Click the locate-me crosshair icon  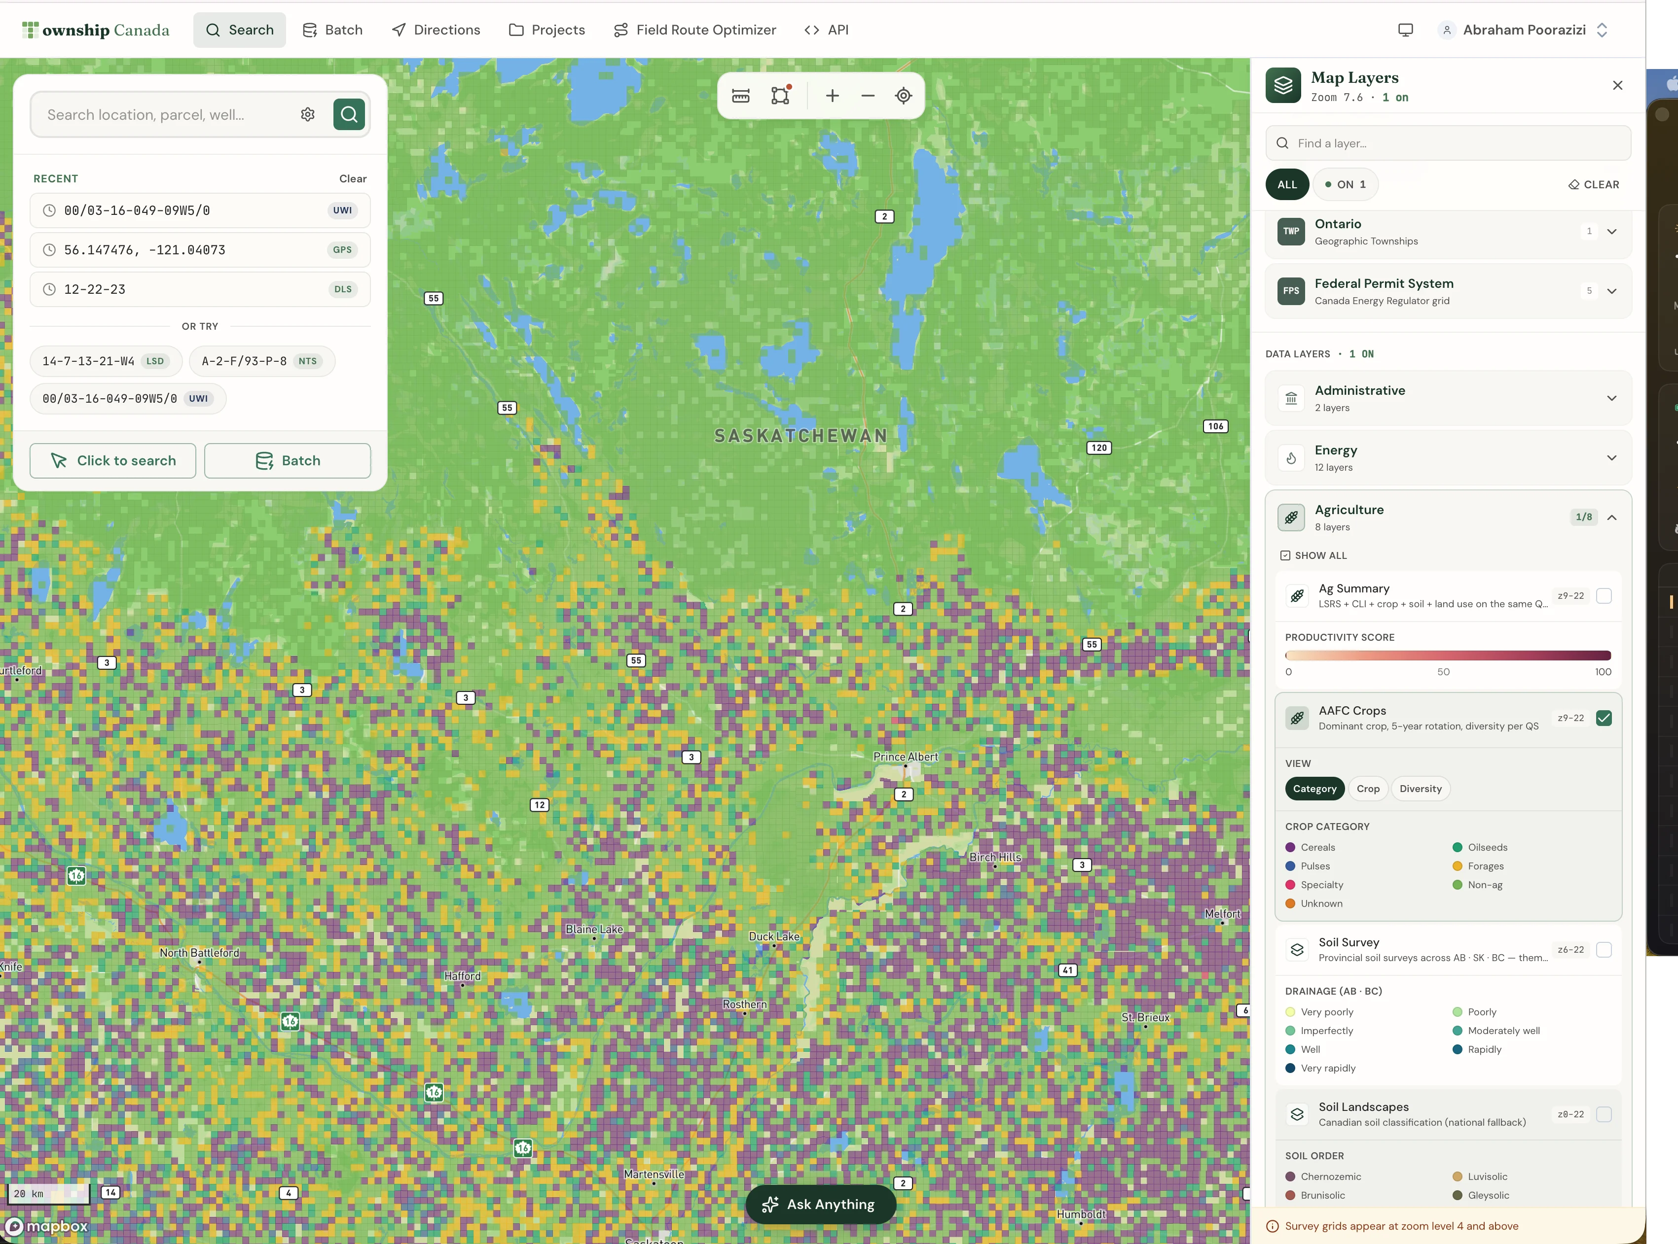pos(904,96)
